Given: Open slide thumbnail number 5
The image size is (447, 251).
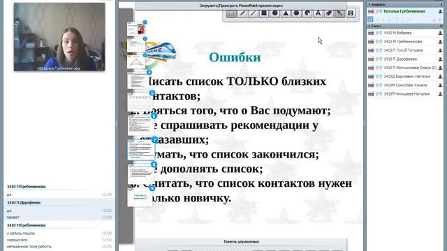Looking at the screenshot, I should tap(140, 102).
